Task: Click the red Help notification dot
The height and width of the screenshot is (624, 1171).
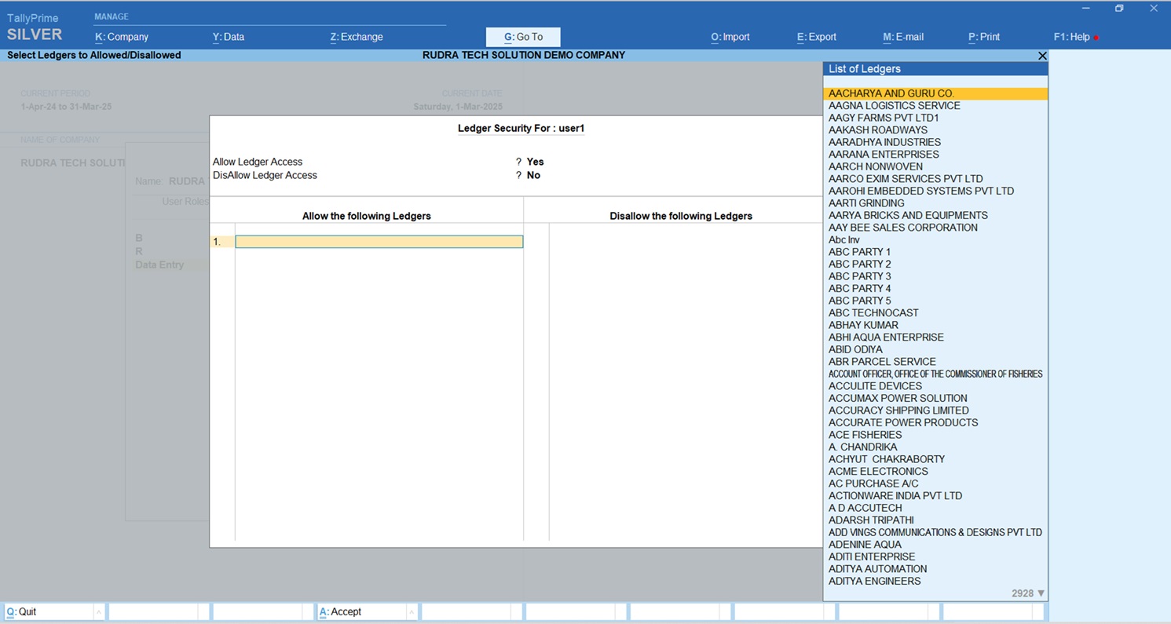Action: (x=1096, y=38)
